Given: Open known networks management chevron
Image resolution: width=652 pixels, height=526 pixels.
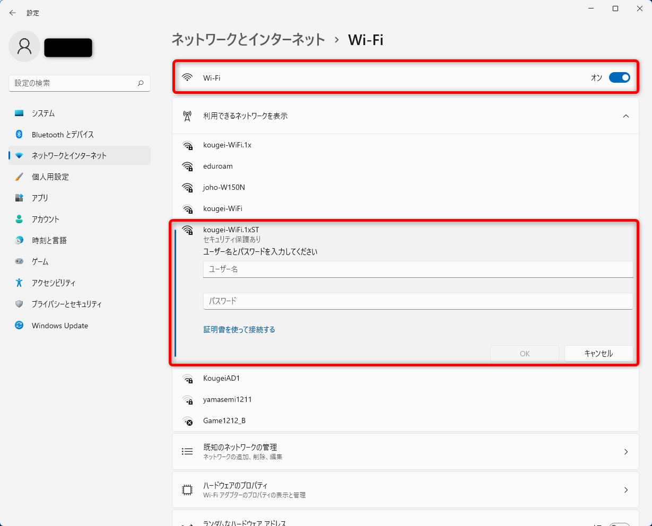Looking at the screenshot, I should 626,452.
